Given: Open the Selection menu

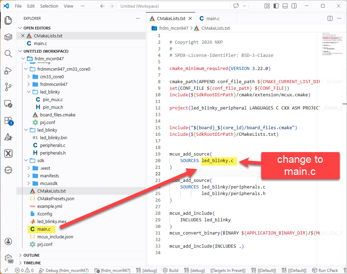Looking at the screenshot, I should [49, 6].
